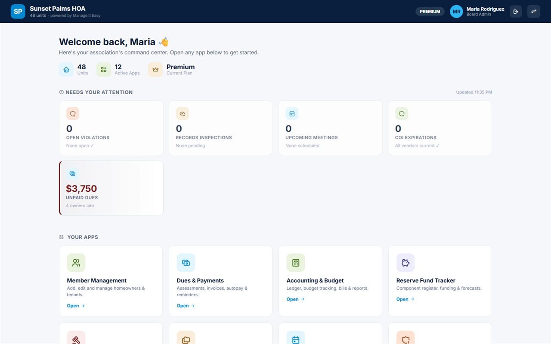
Task: Click the Sunset Palms HOA title
Action: (58, 9)
